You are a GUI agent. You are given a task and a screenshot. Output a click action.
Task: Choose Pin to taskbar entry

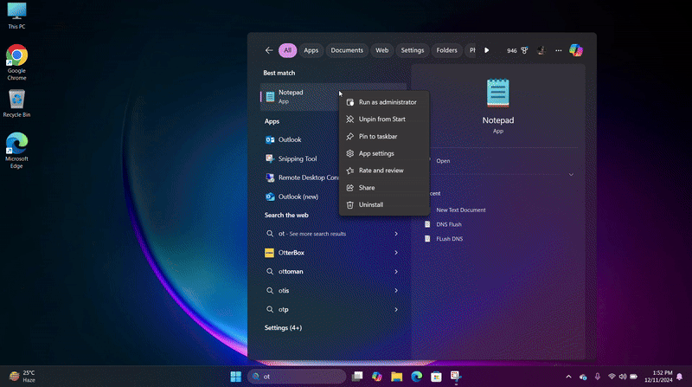[x=384, y=137]
